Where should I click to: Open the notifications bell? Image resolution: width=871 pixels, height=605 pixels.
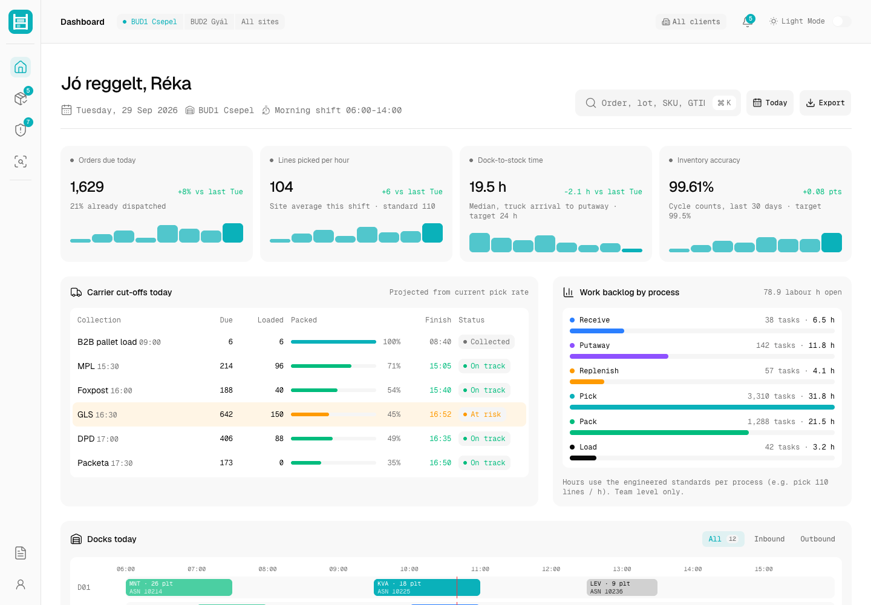click(748, 22)
